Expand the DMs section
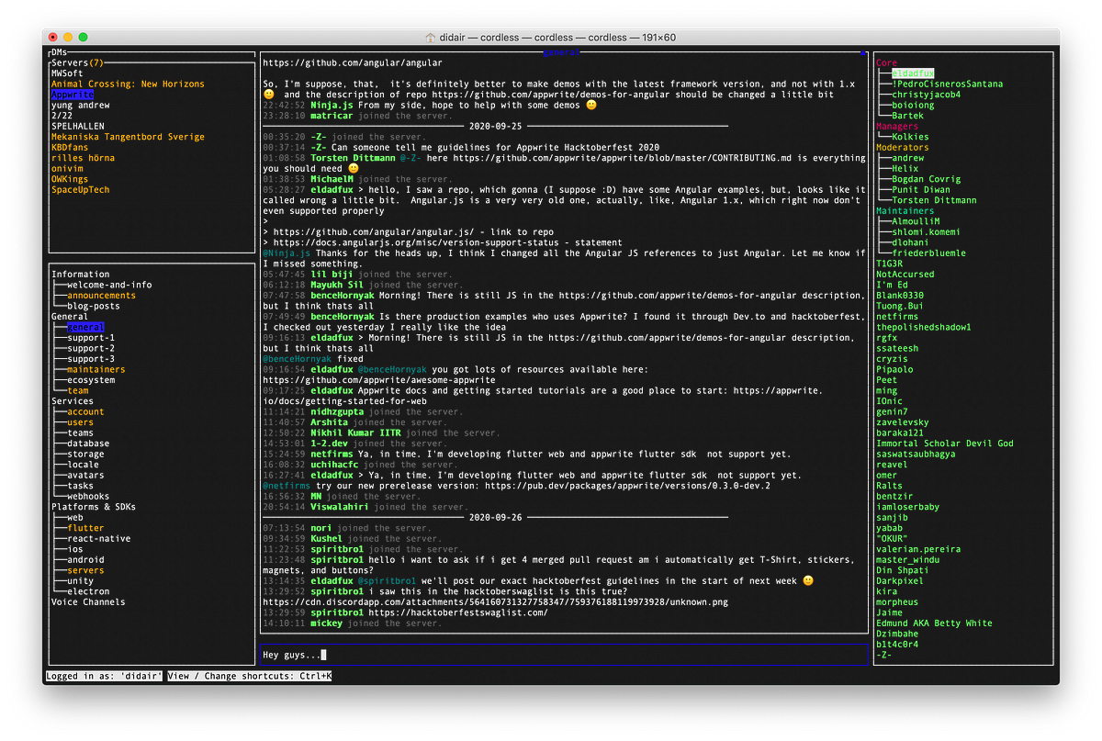 click(x=59, y=52)
